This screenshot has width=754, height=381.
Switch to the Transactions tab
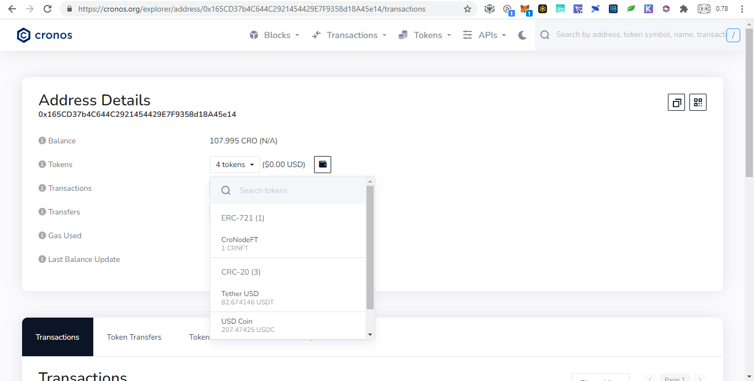point(57,337)
